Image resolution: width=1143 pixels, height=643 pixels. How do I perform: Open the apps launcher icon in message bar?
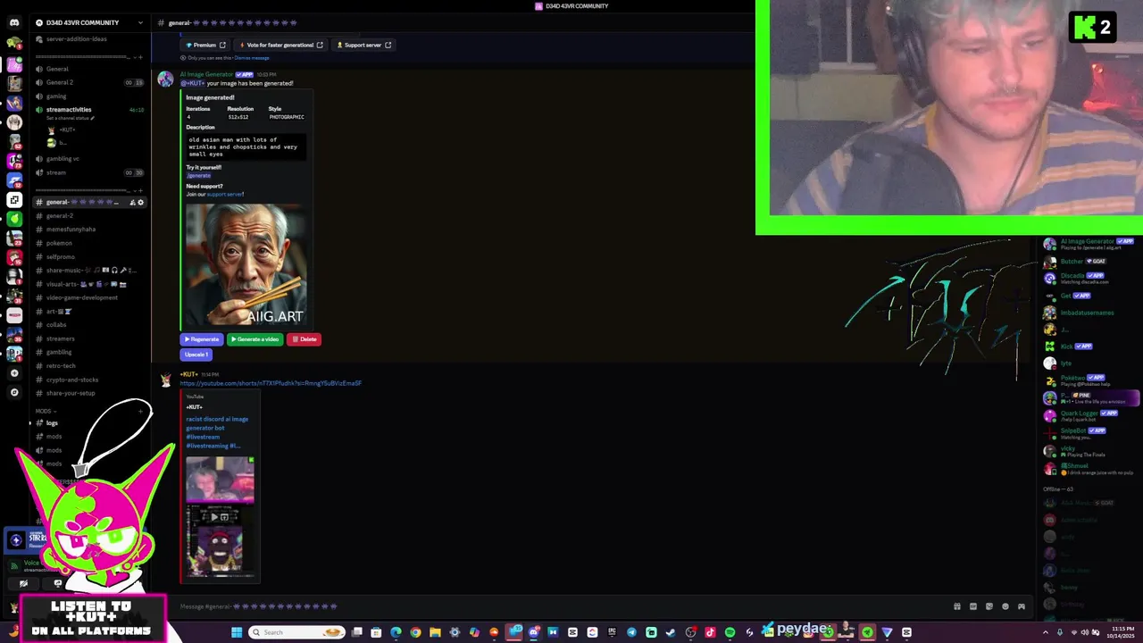click(1022, 606)
